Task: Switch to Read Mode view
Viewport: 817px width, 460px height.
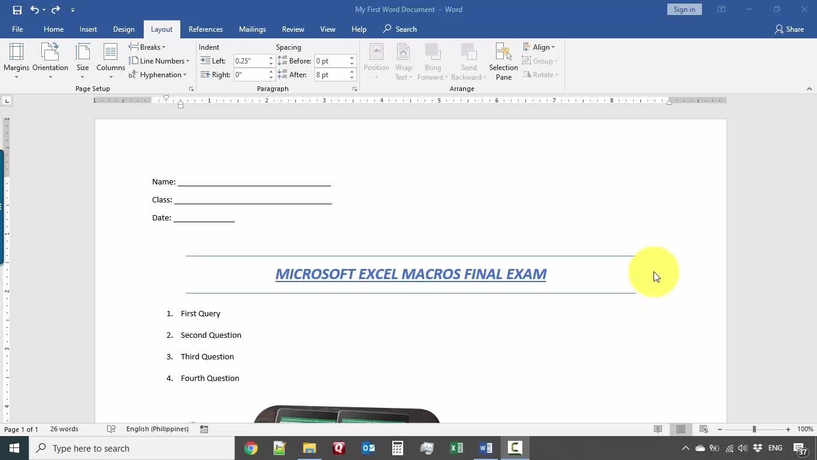Action: click(658, 429)
